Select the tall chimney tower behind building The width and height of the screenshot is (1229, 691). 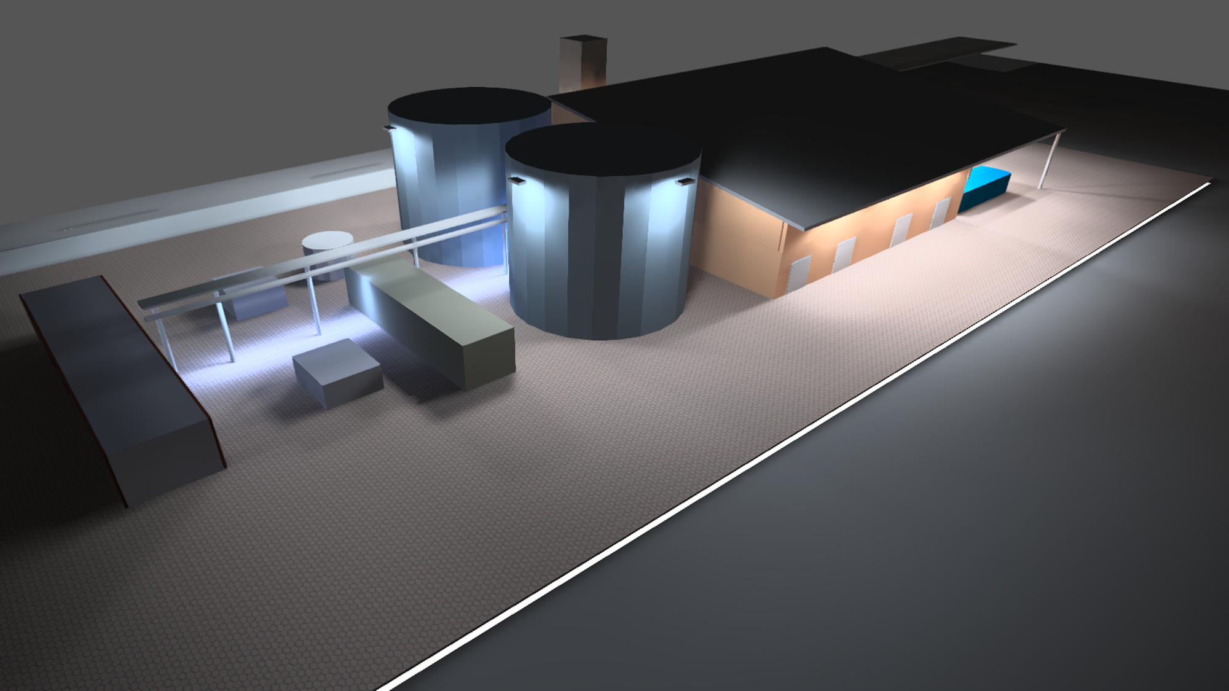582,64
